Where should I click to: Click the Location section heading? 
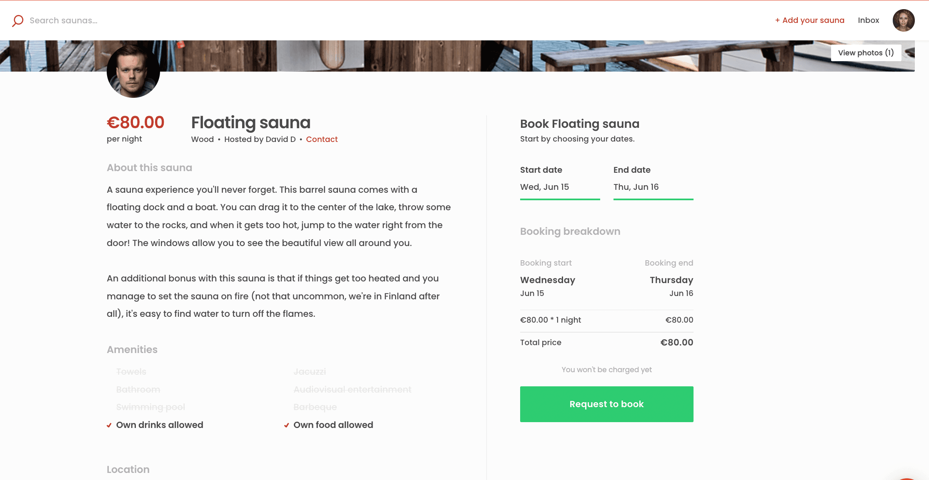pos(128,470)
